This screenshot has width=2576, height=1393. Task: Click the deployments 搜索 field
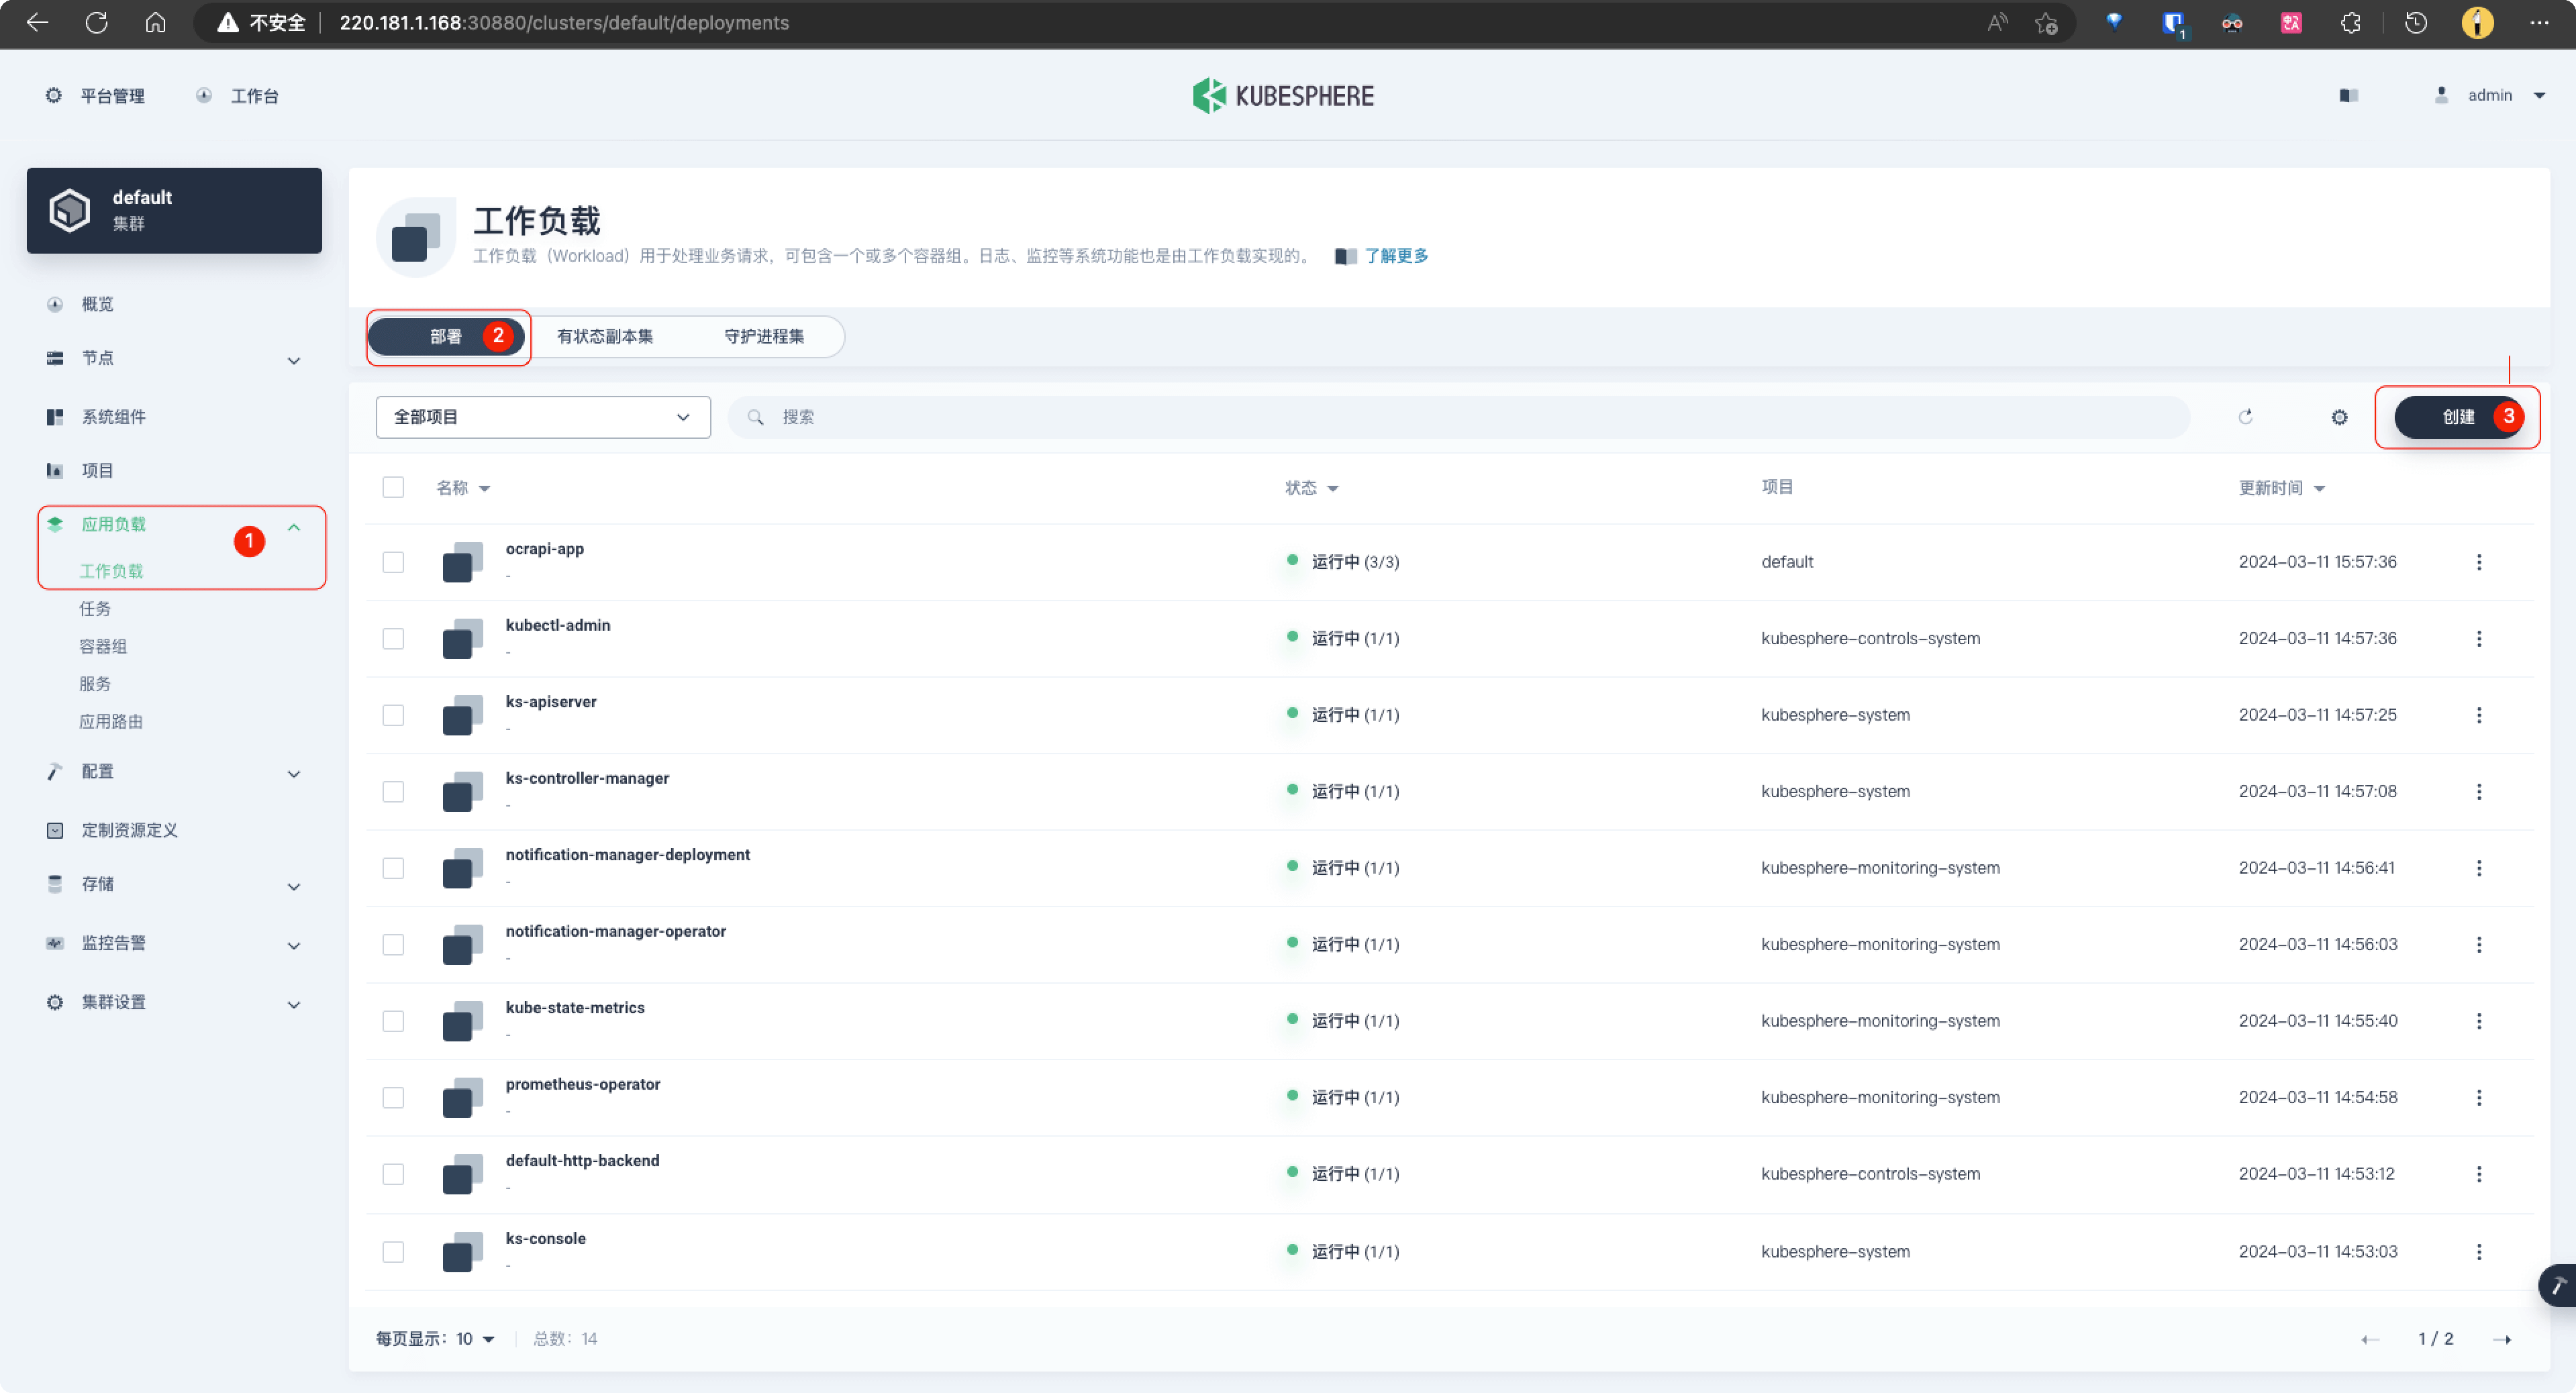point(1458,417)
